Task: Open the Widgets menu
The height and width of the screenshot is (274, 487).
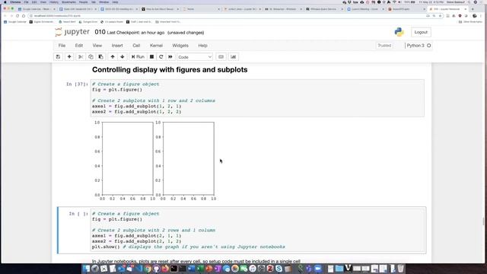Action: click(180, 46)
